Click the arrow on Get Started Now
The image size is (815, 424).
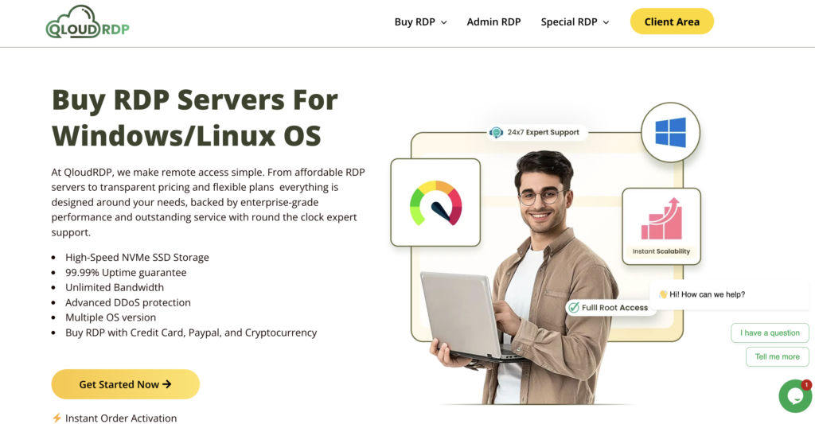click(167, 384)
